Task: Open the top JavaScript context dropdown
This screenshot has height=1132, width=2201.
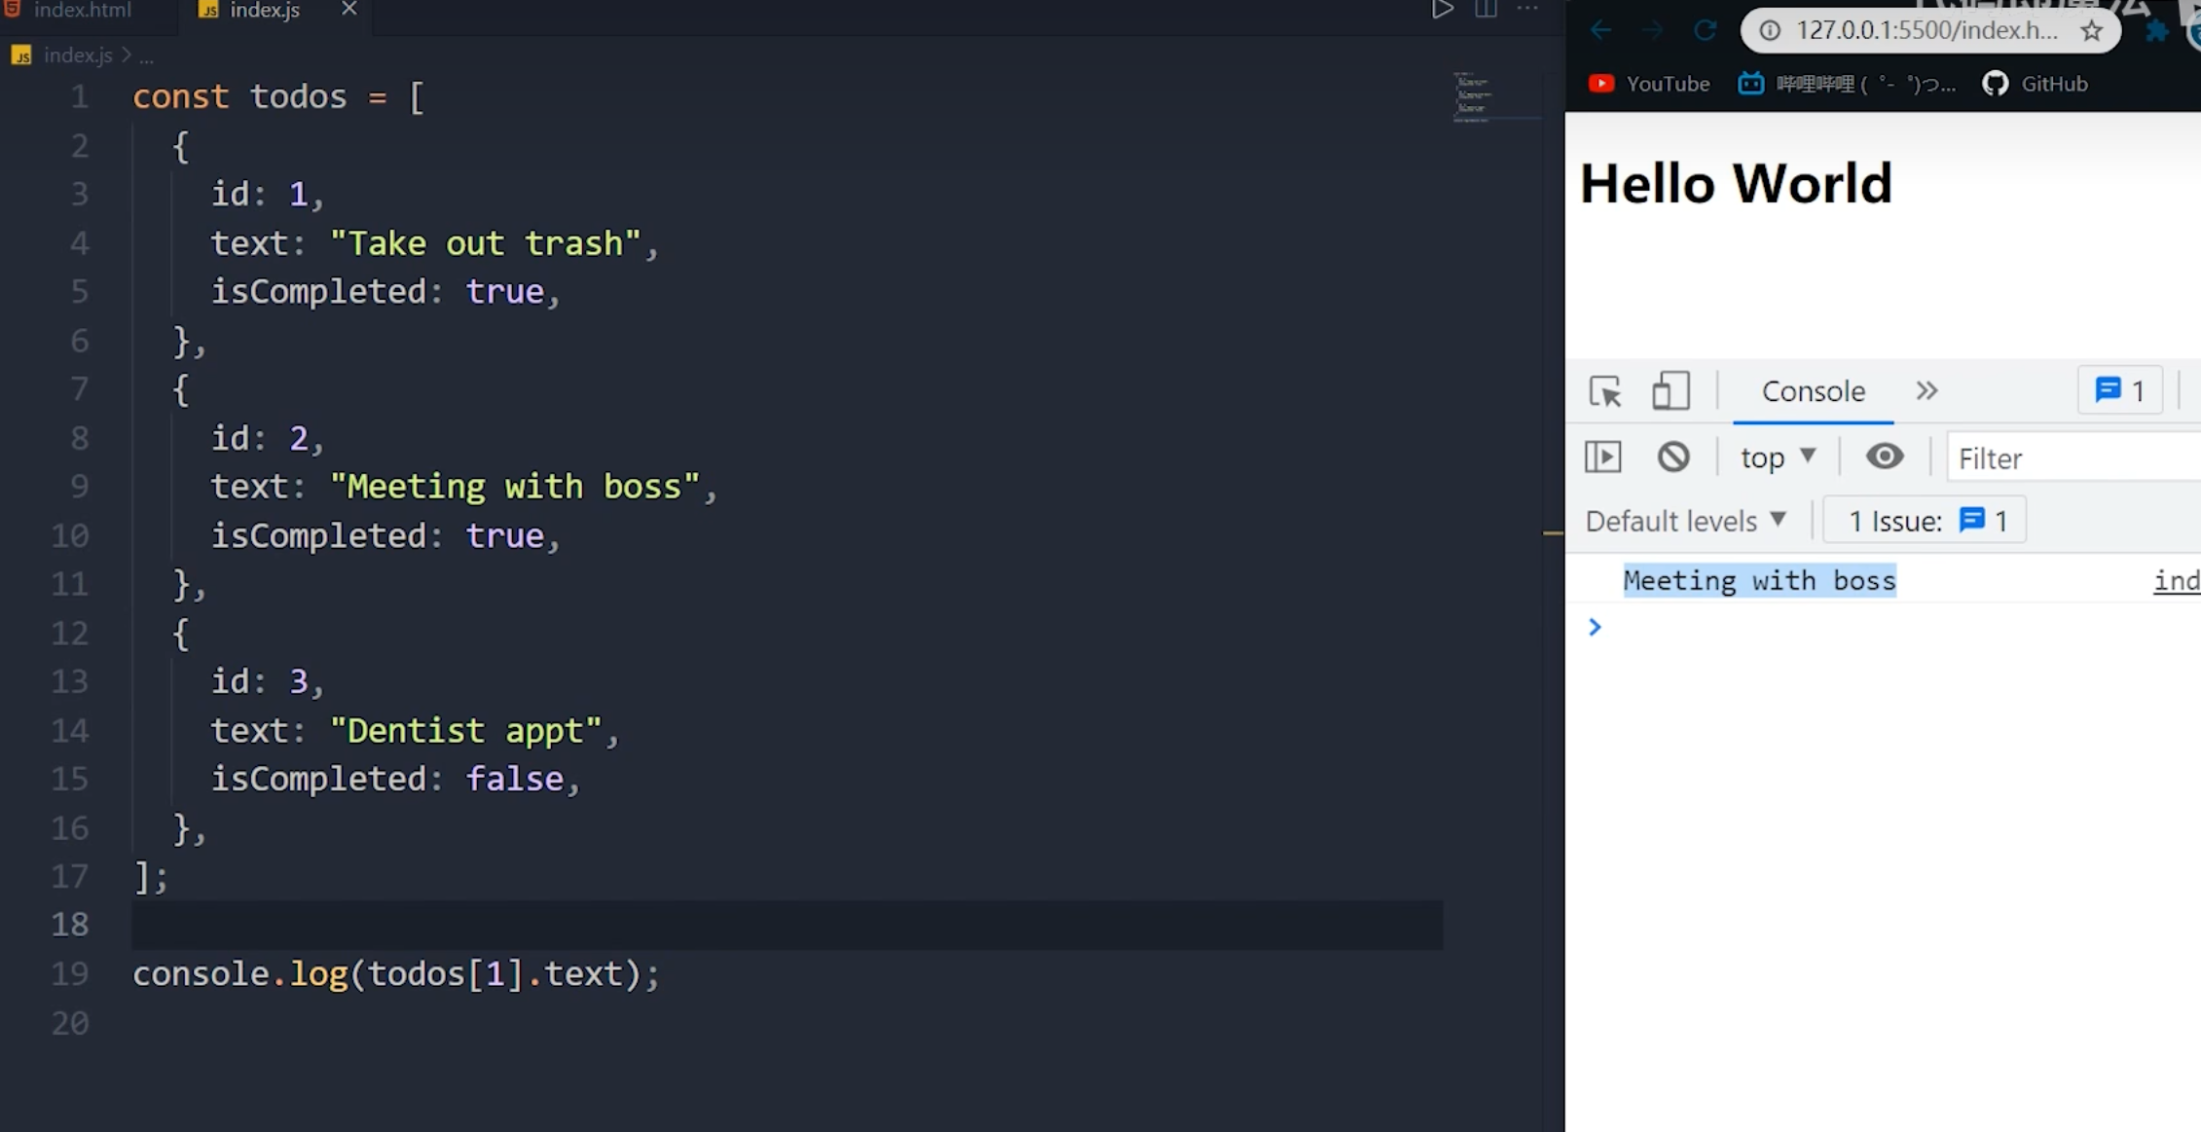Action: (x=1778, y=457)
